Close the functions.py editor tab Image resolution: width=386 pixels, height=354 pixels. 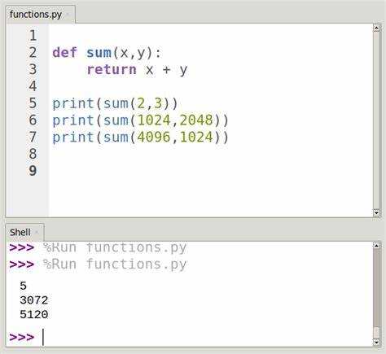[68, 15]
